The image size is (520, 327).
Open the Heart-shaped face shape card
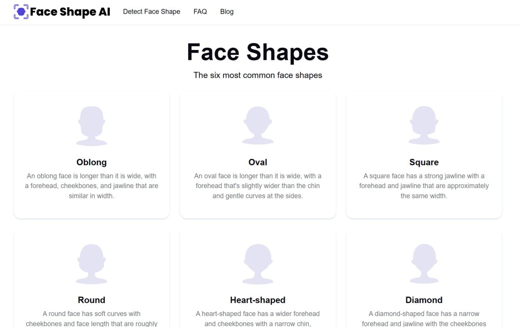click(x=258, y=277)
